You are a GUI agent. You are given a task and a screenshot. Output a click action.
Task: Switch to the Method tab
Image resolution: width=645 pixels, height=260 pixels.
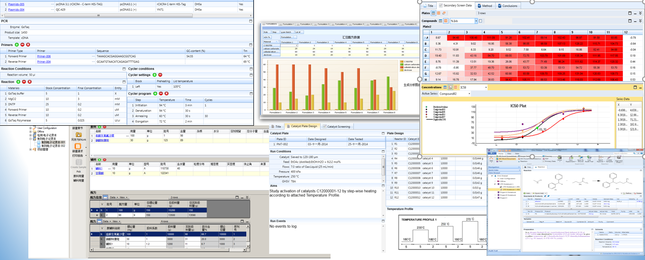pos(485,6)
